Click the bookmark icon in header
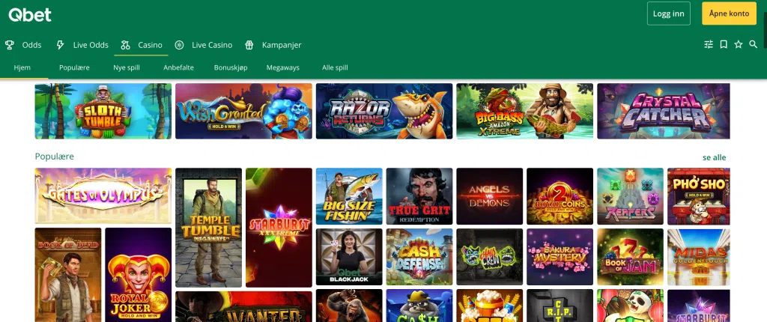This screenshot has width=767, height=322. (724, 44)
